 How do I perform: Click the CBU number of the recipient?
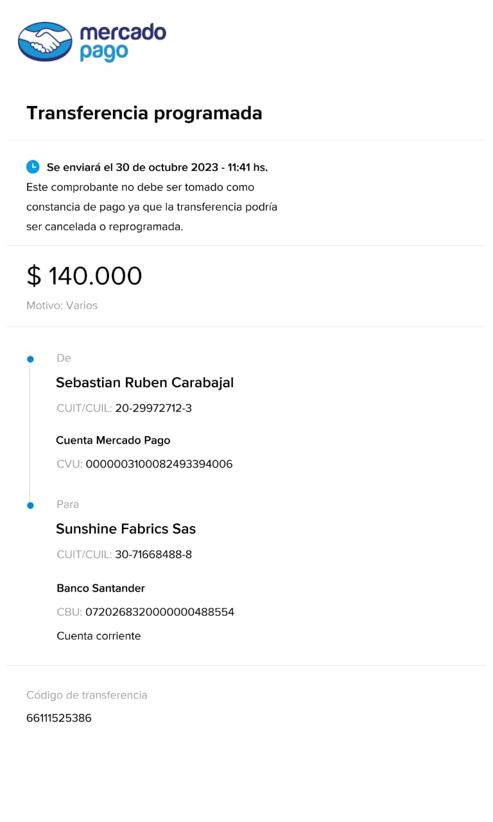[x=159, y=612]
